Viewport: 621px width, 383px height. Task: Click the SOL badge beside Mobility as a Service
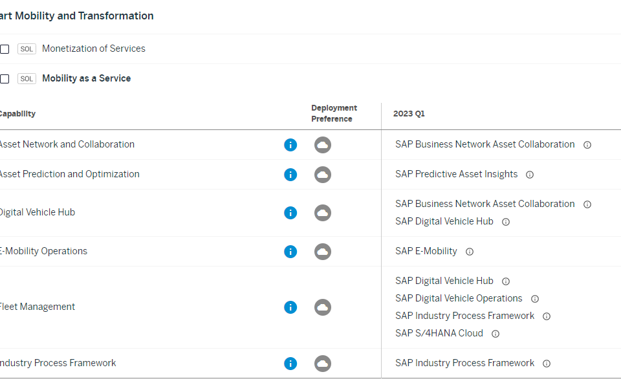27,79
